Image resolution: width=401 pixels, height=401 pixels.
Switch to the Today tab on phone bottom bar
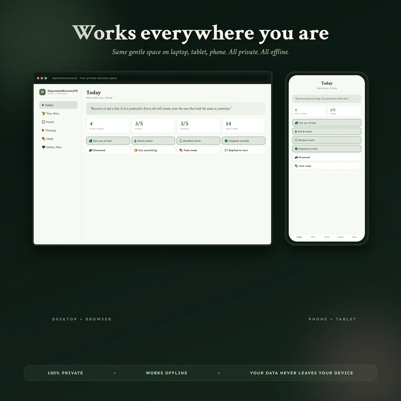click(x=299, y=237)
